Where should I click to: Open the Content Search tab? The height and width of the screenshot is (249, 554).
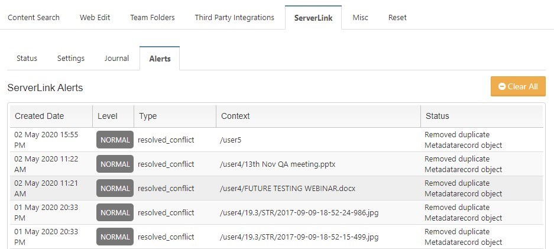coord(34,18)
